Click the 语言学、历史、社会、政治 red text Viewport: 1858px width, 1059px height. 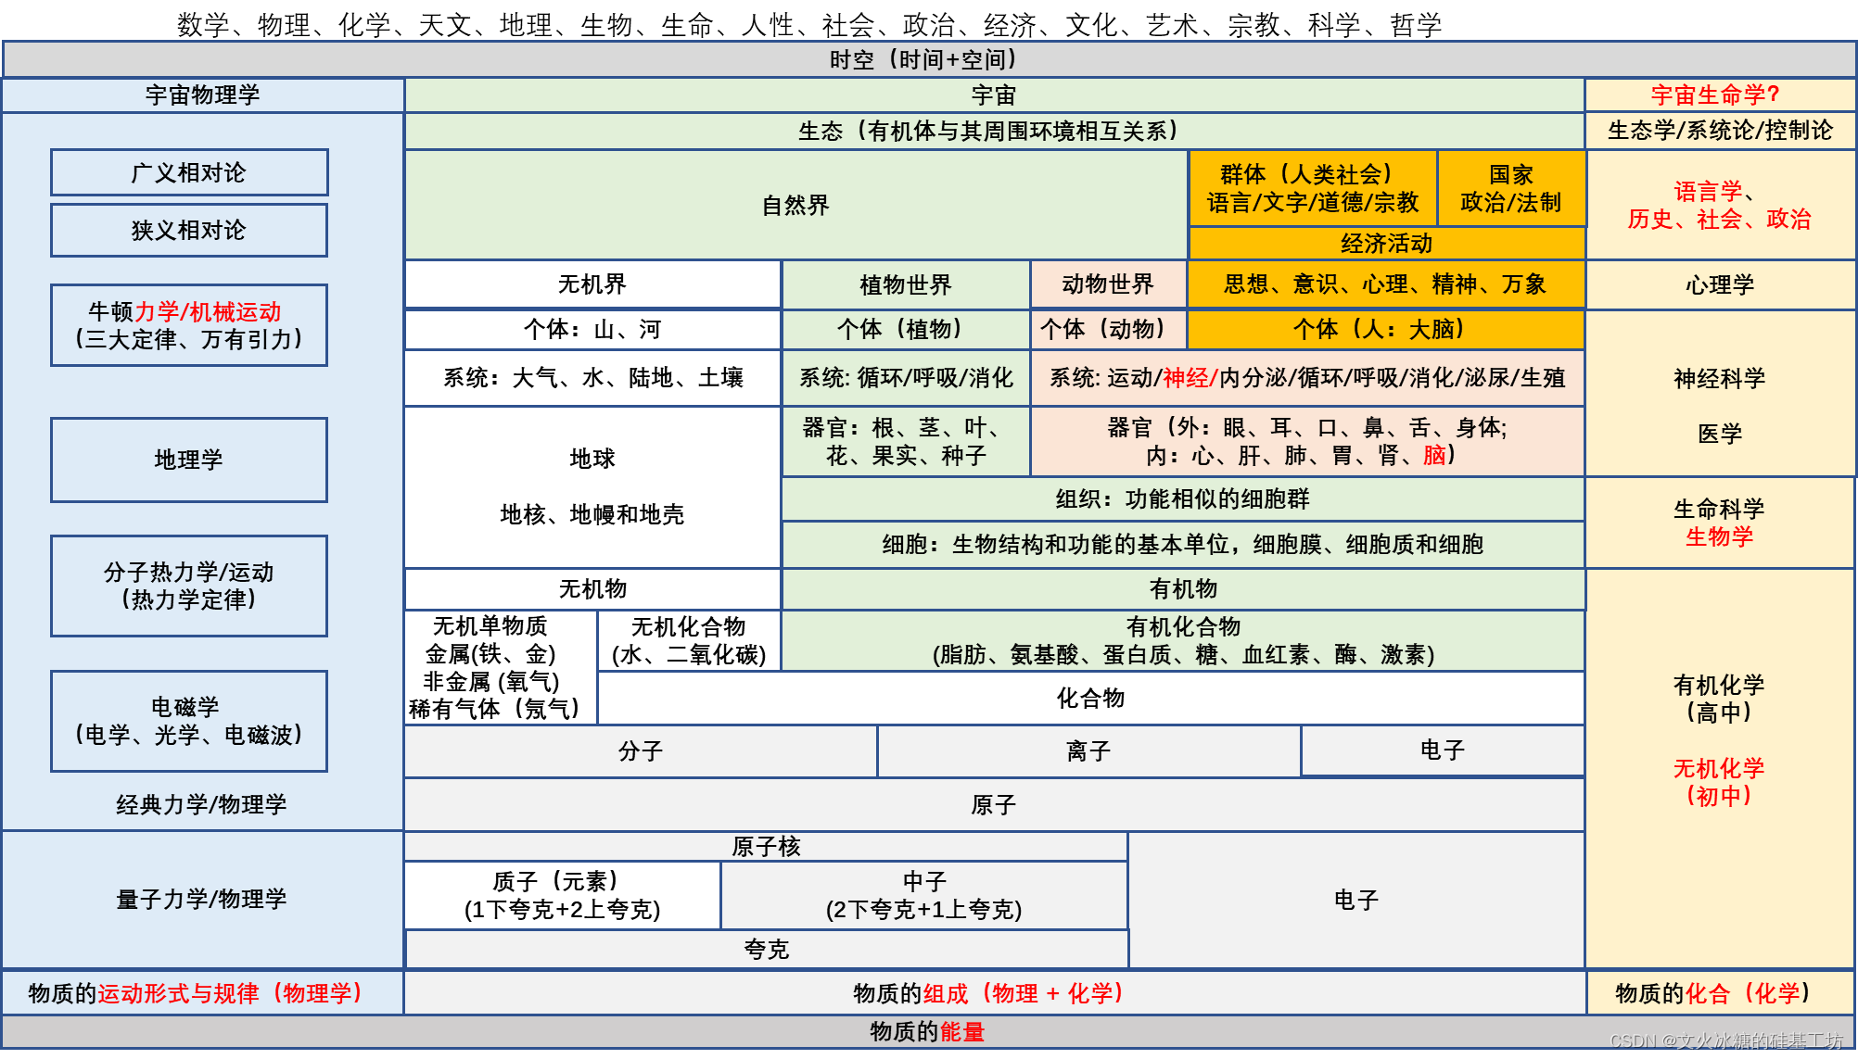point(1720,205)
